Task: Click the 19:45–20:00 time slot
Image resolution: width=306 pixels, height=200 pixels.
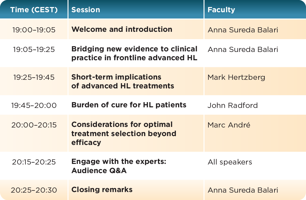Action: tap(34, 106)
